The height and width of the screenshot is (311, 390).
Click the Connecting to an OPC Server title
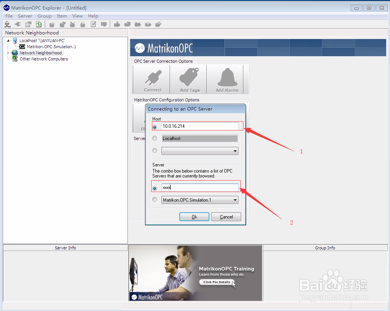coord(180,109)
